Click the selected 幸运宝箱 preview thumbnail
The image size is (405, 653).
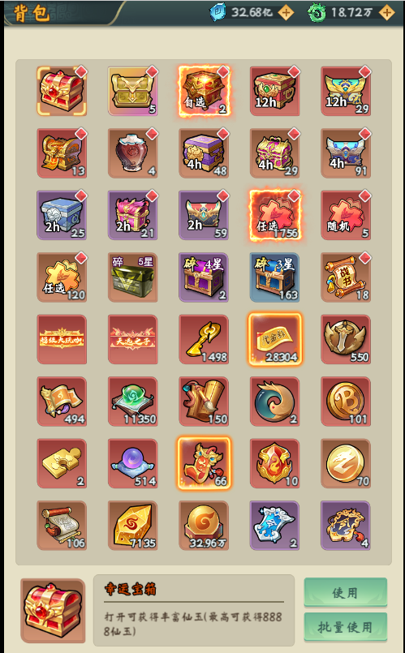click(x=53, y=611)
